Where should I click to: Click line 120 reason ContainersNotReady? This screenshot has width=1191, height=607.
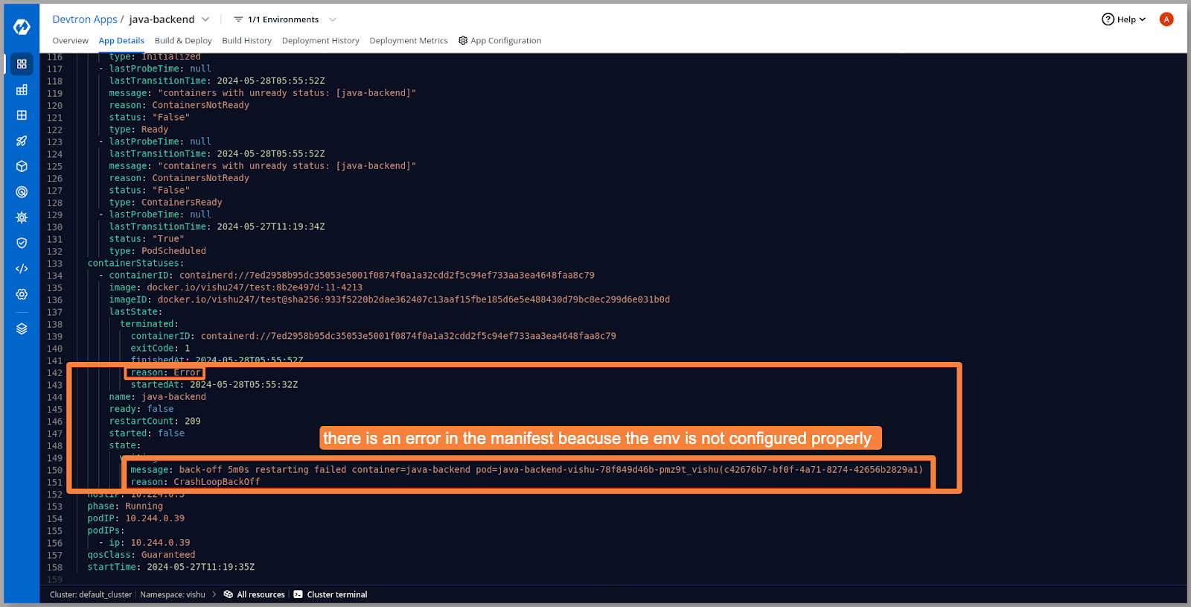click(179, 105)
